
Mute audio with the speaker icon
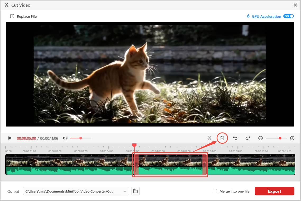point(65,138)
